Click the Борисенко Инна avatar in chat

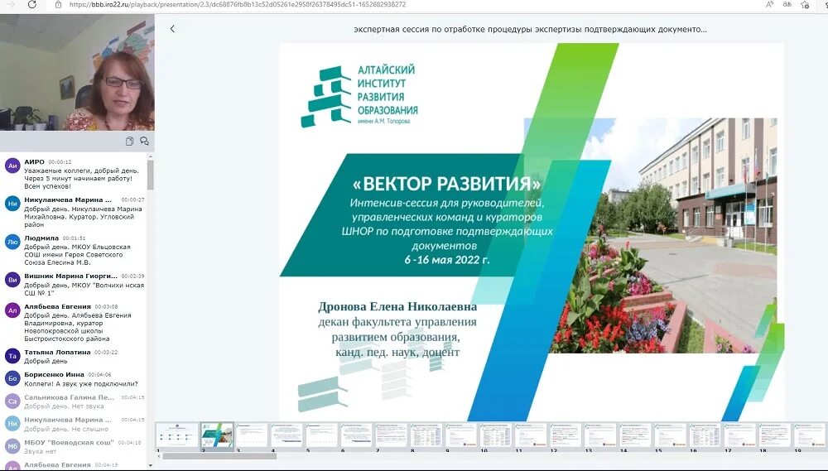[x=12, y=378]
